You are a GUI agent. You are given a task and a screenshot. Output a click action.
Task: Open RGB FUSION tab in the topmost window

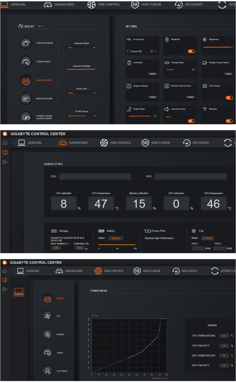[x=146, y=4]
